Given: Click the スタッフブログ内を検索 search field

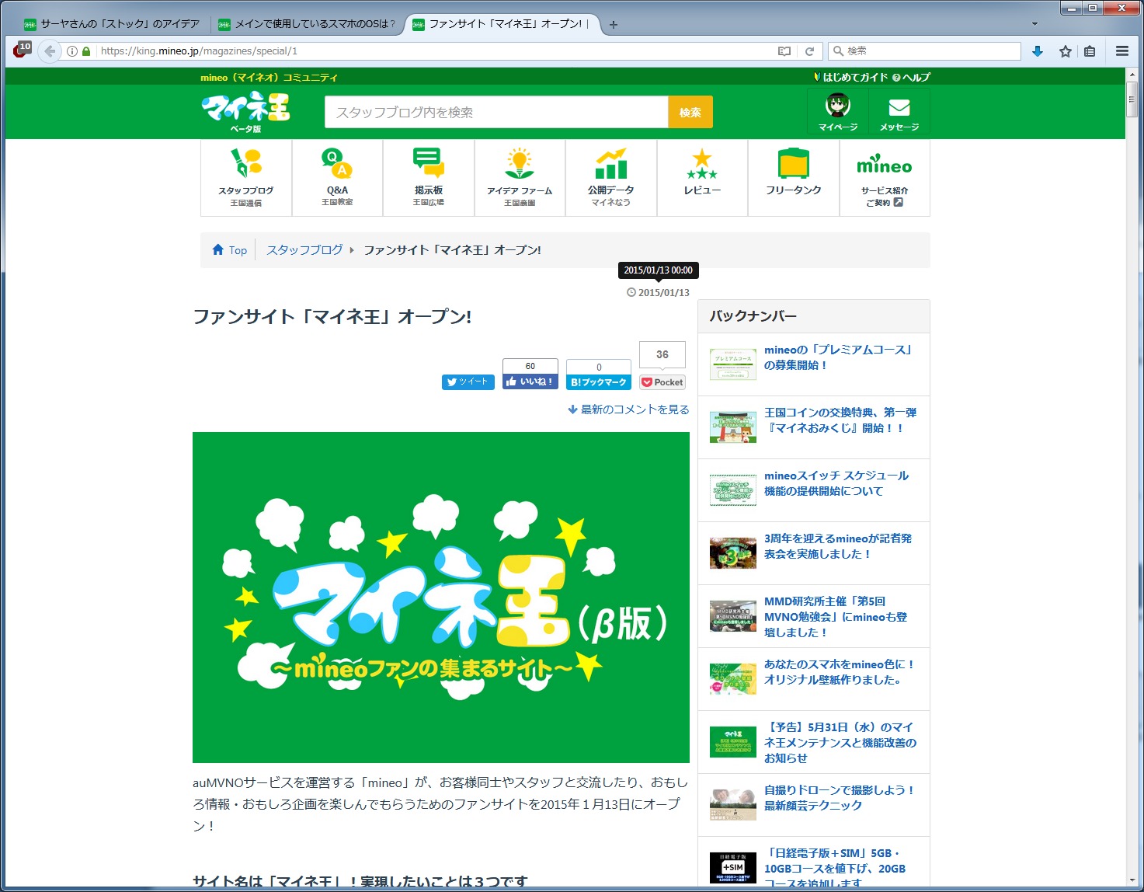Looking at the screenshot, I should (x=496, y=113).
